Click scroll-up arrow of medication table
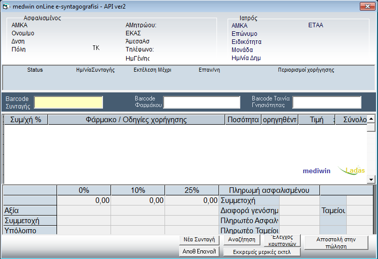This screenshot has width=378, height=259. click(371, 119)
